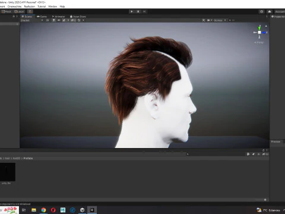This screenshot has height=214, width=285.
Task: Click the Step frame button
Action: point(144,11)
